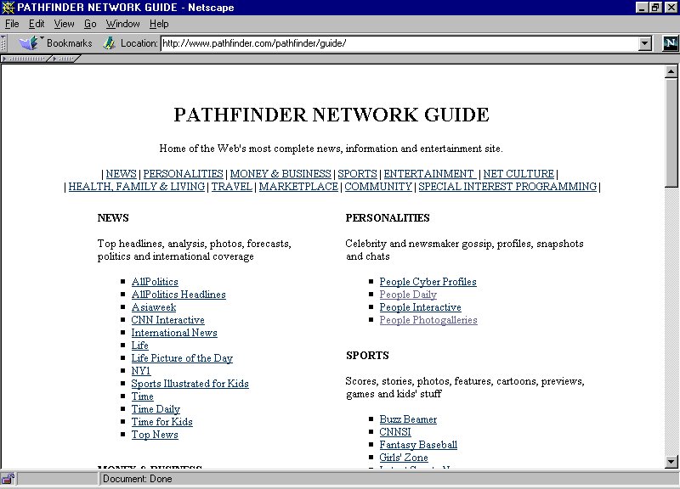Click the Location URL field

(399, 43)
